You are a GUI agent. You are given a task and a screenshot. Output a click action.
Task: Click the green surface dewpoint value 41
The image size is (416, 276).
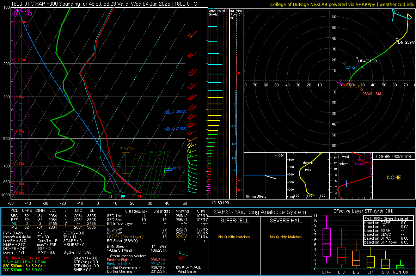pyautogui.click(x=110, y=197)
